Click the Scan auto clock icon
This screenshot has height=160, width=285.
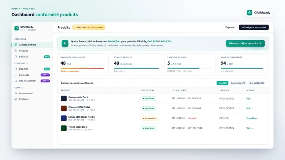tap(16, 75)
